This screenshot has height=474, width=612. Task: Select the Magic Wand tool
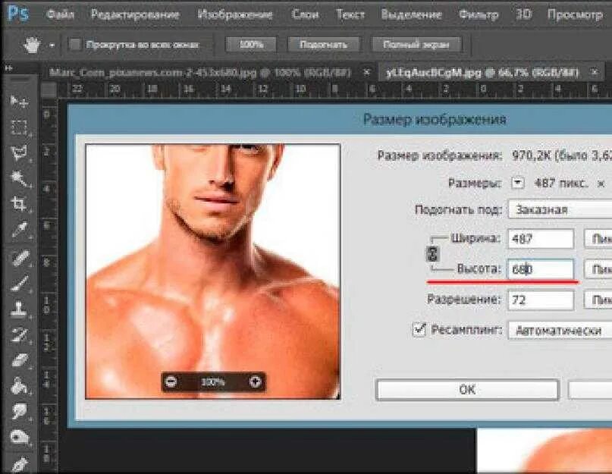pyautogui.click(x=19, y=178)
